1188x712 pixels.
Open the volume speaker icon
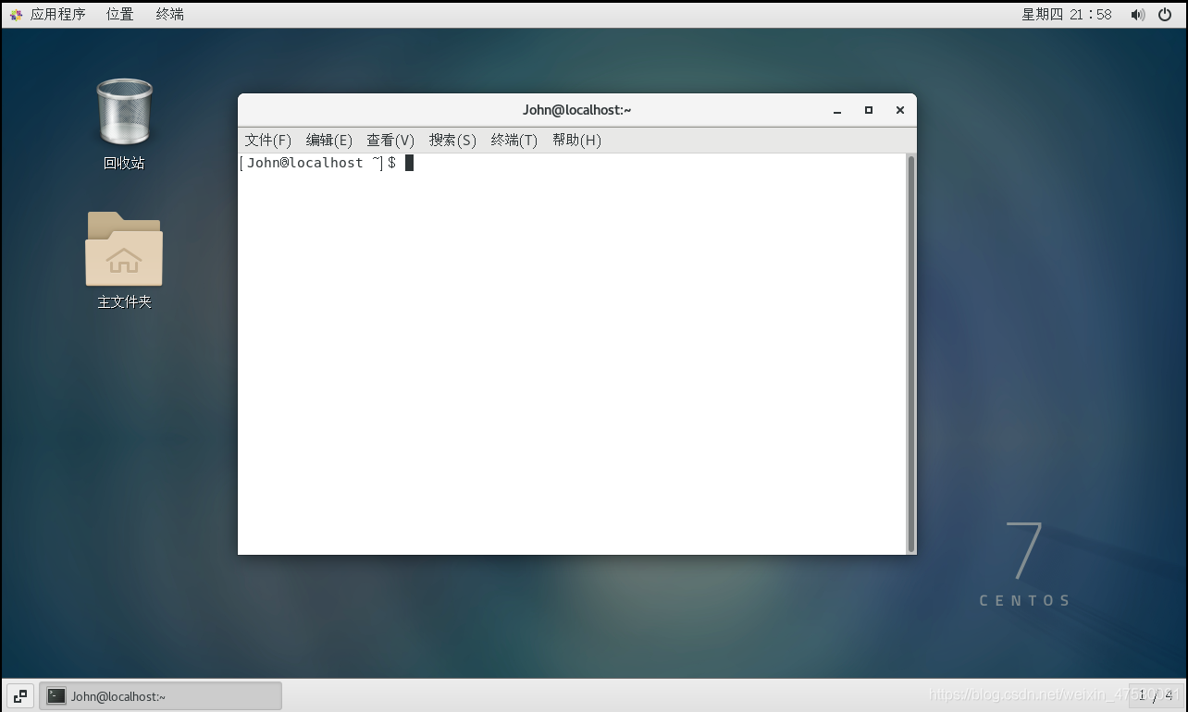[x=1138, y=14]
